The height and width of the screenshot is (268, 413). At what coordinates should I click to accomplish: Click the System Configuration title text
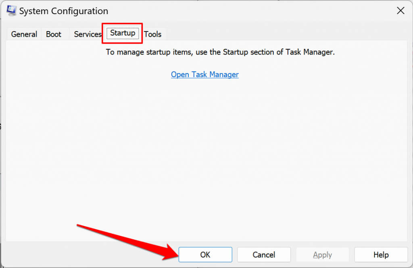64,11
